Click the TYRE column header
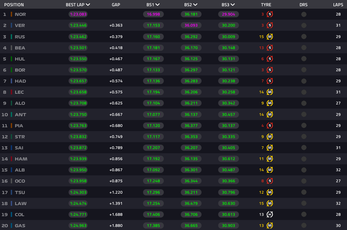Screen dimensions: 347x230 (x=266, y=5)
